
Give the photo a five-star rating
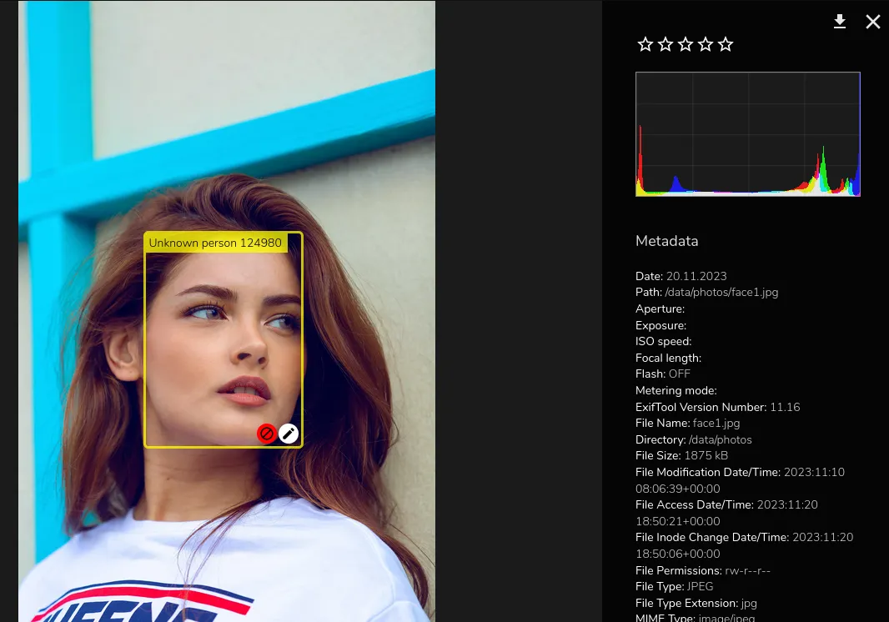coord(726,44)
